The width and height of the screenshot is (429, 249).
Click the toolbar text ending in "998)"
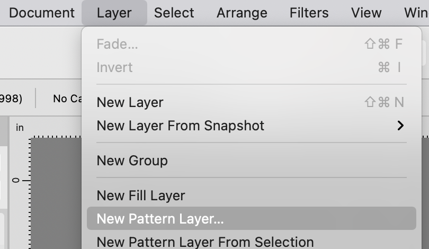pos(11,99)
